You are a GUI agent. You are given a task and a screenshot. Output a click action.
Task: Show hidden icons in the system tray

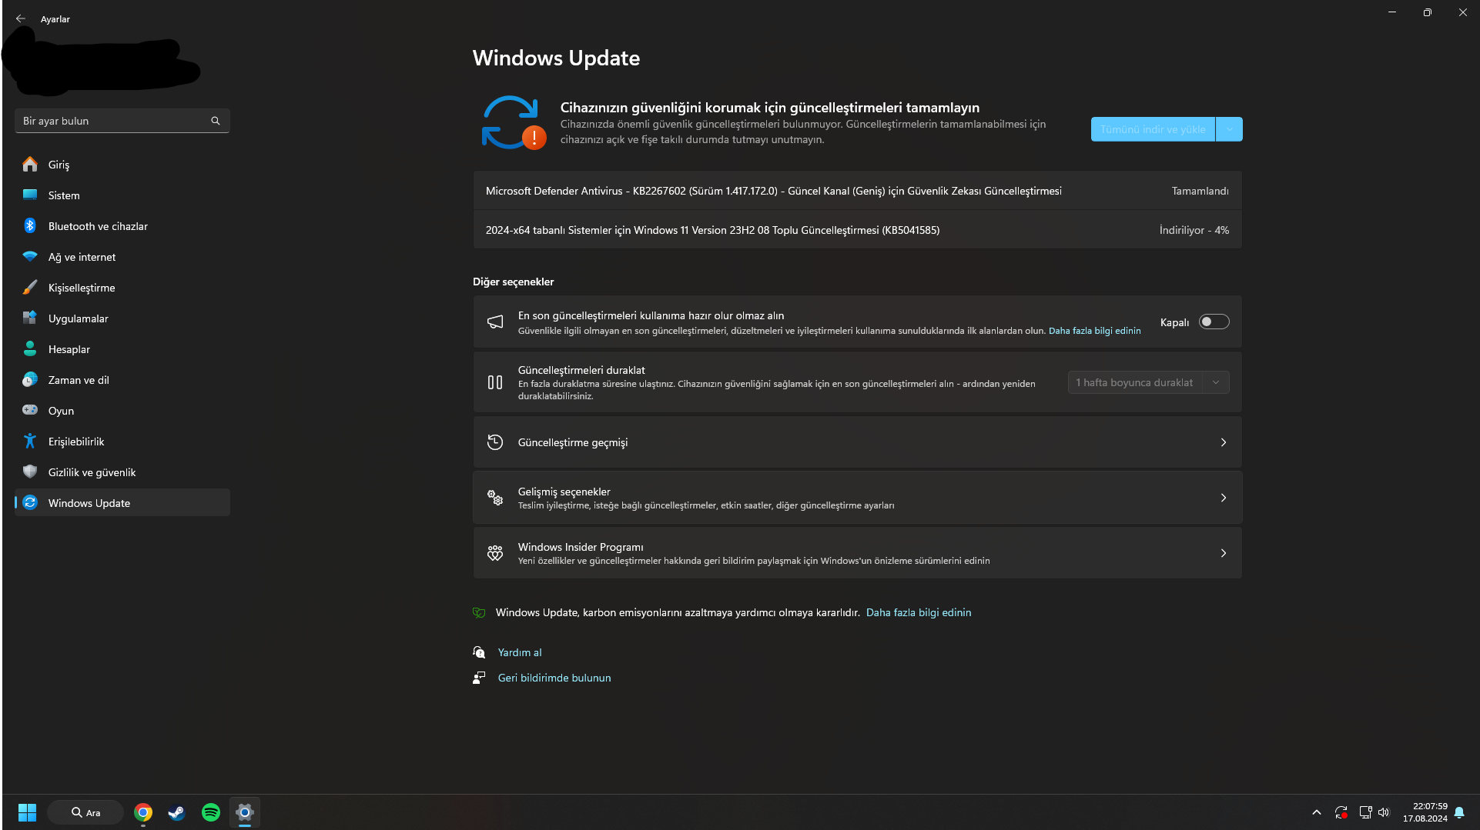click(x=1317, y=812)
